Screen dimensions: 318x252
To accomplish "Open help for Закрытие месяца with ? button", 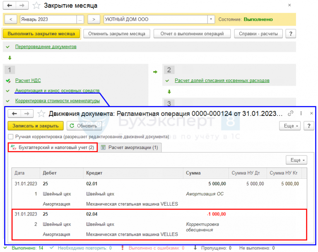I will [x=291, y=34].
